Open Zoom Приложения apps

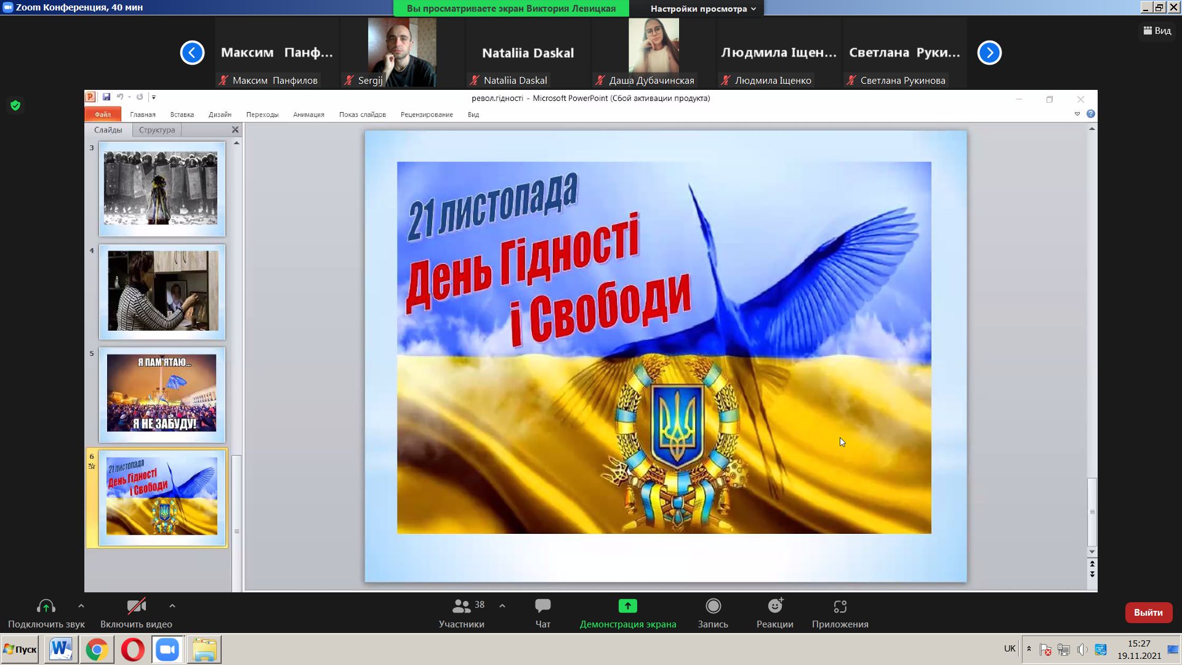coord(840,614)
